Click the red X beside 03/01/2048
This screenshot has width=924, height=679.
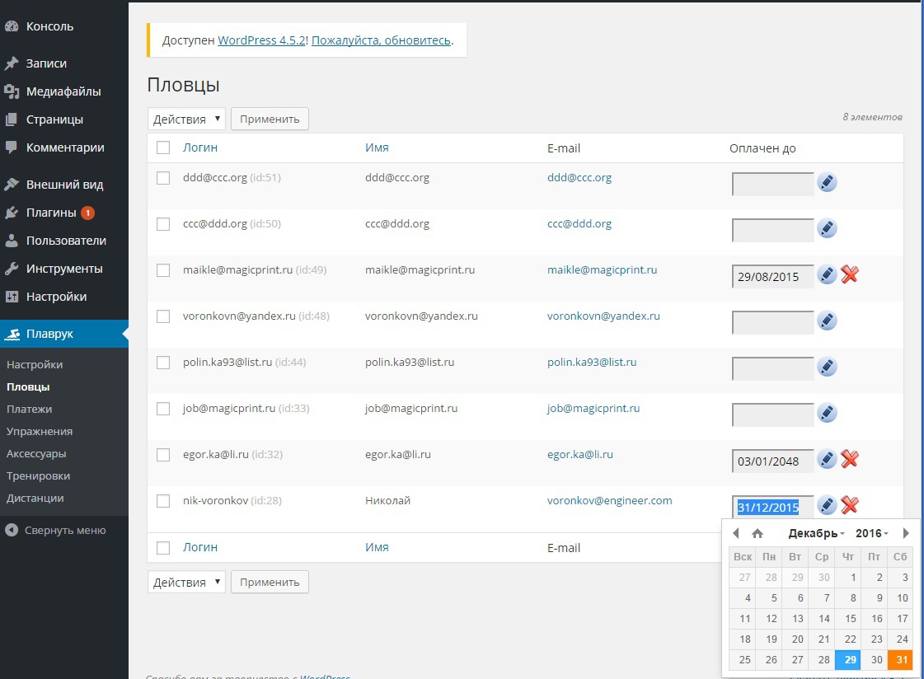(849, 459)
